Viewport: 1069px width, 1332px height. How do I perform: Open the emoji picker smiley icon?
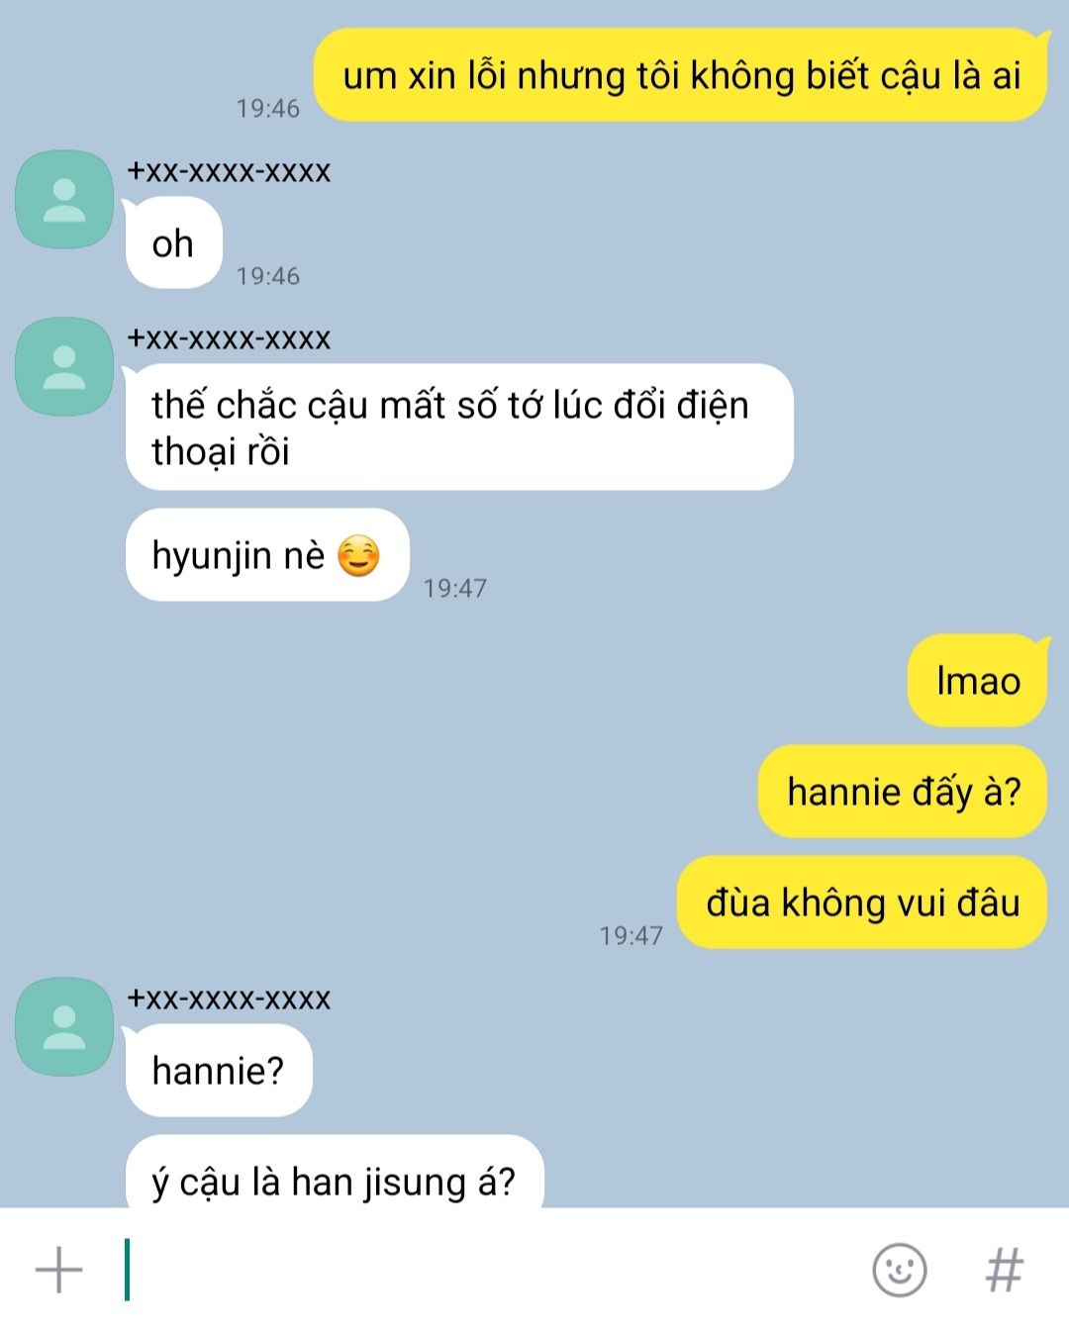[x=899, y=1270]
